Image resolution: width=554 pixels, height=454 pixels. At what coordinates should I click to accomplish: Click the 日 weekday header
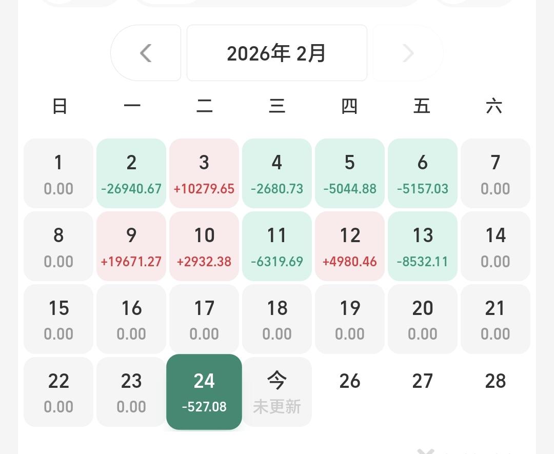pyautogui.click(x=60, y=106)
